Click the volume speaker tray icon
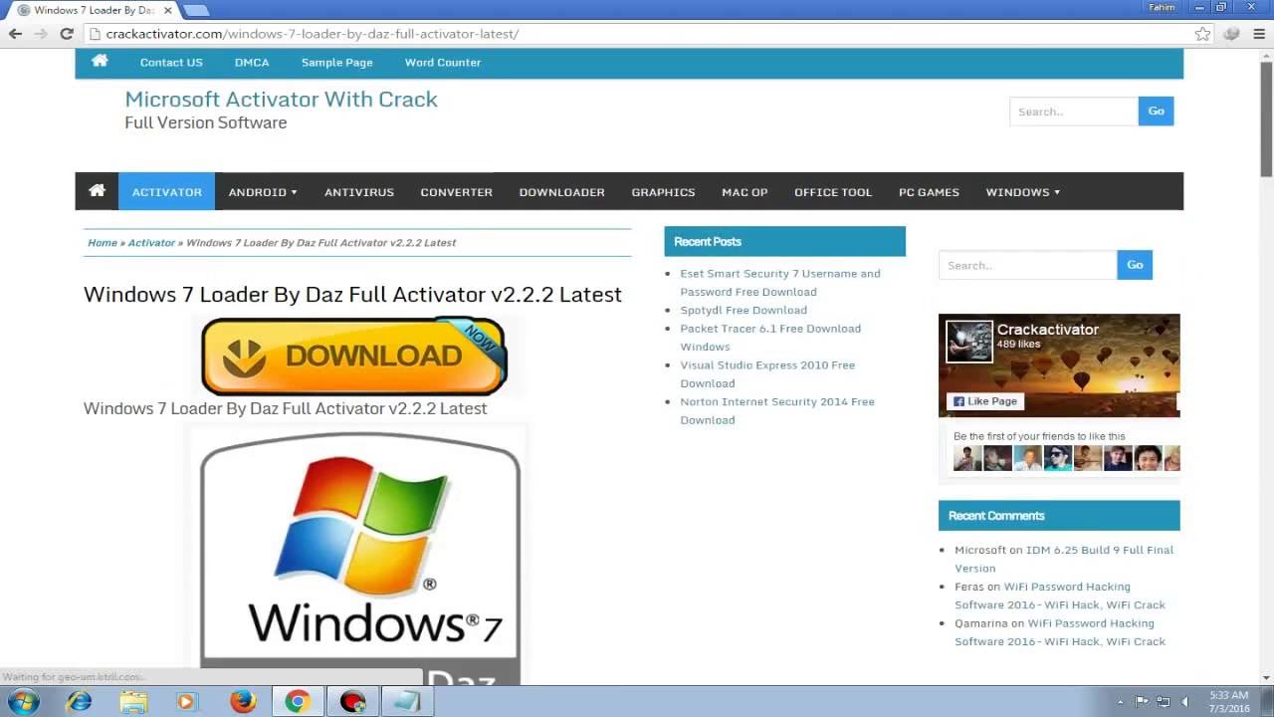Viewport: 1274px width, 717px height. [x=1184, y=702]
